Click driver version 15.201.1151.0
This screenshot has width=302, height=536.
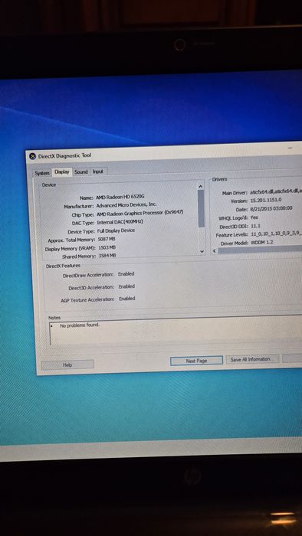point(266,201)
